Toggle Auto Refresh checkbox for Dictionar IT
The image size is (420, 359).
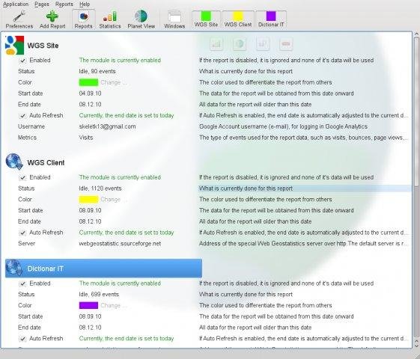point(22,339)
